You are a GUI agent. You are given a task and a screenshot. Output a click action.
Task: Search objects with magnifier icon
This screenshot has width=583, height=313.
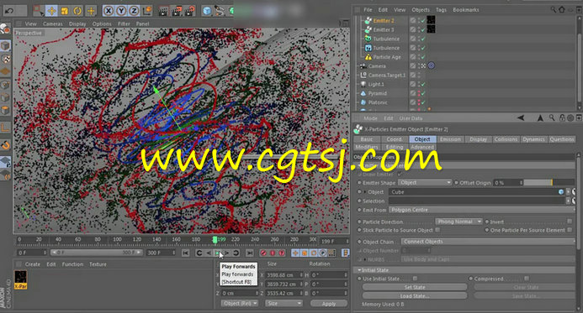pyautogui.click(x=554, y=9)
